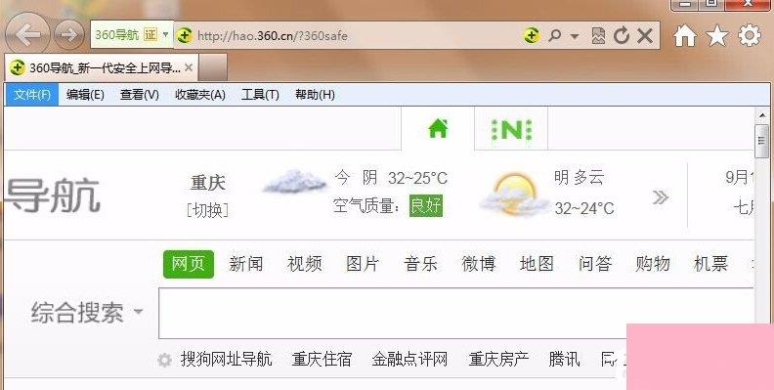Select the 新闻 search tab
The width and height of the screenshot is (774, 390).
pyautogui.click(x=246, y=264)
